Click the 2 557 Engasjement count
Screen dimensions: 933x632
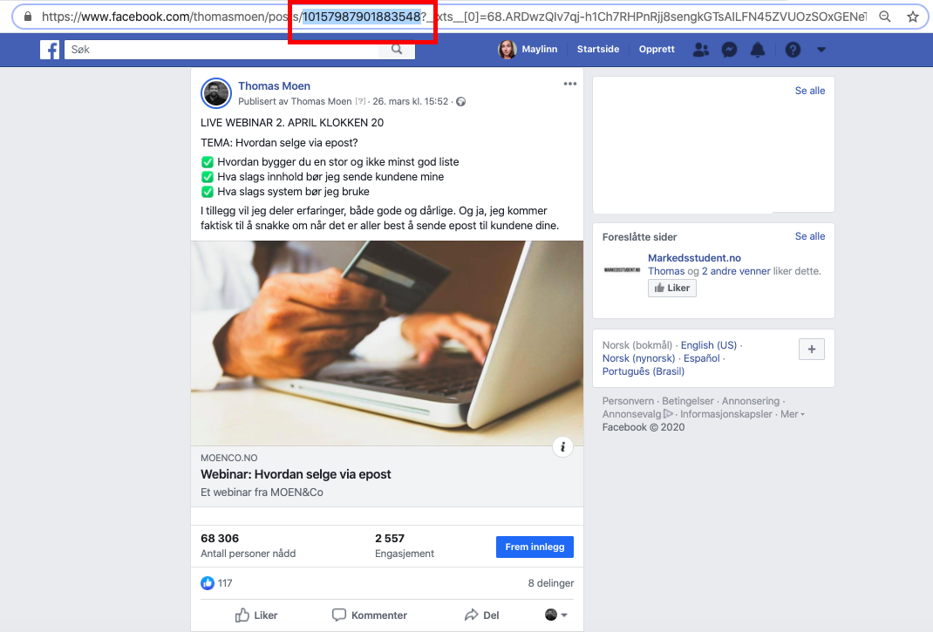pos(390,539)
